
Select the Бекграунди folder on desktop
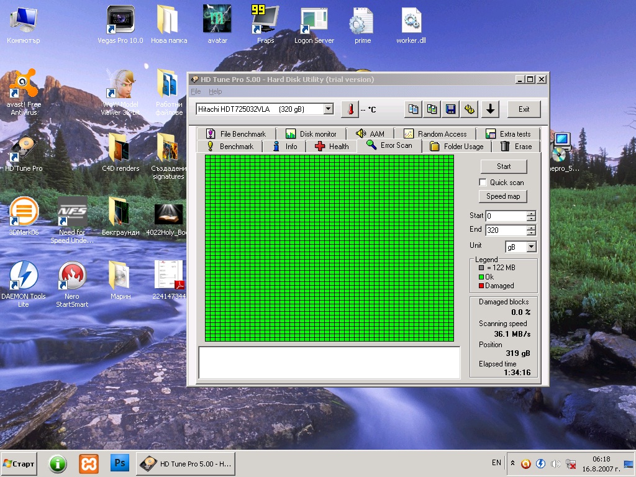coord(120,217)
